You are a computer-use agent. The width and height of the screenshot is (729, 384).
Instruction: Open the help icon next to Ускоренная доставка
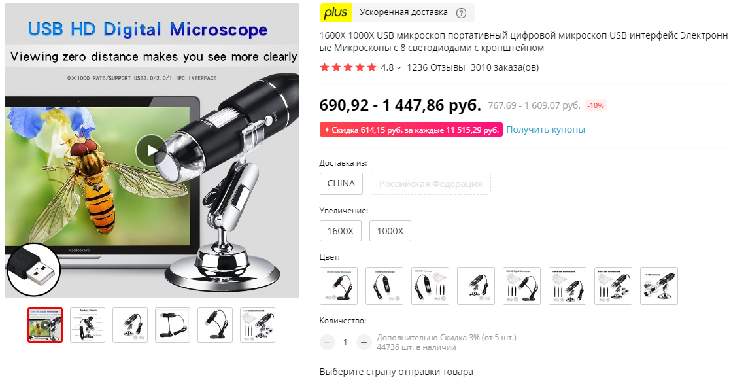461,13
